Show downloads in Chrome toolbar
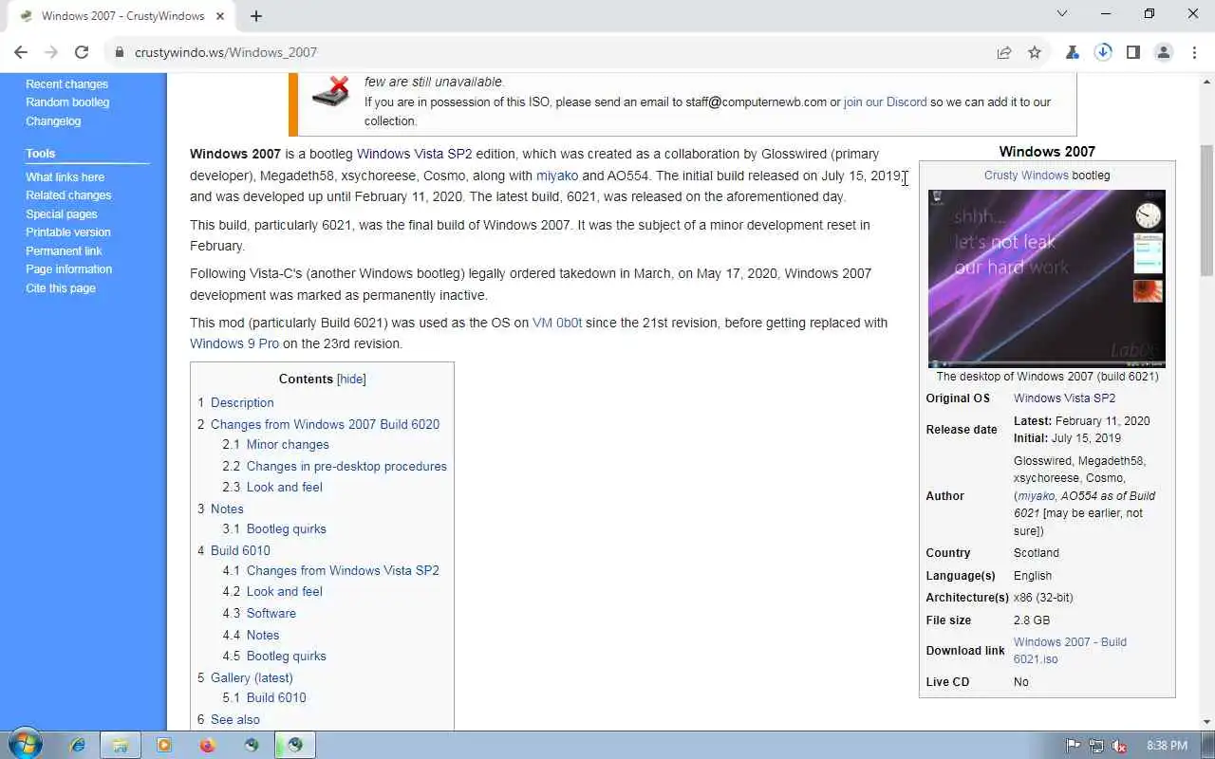This screenshot has height=759, width=1215. click(x=1103, y=52)
